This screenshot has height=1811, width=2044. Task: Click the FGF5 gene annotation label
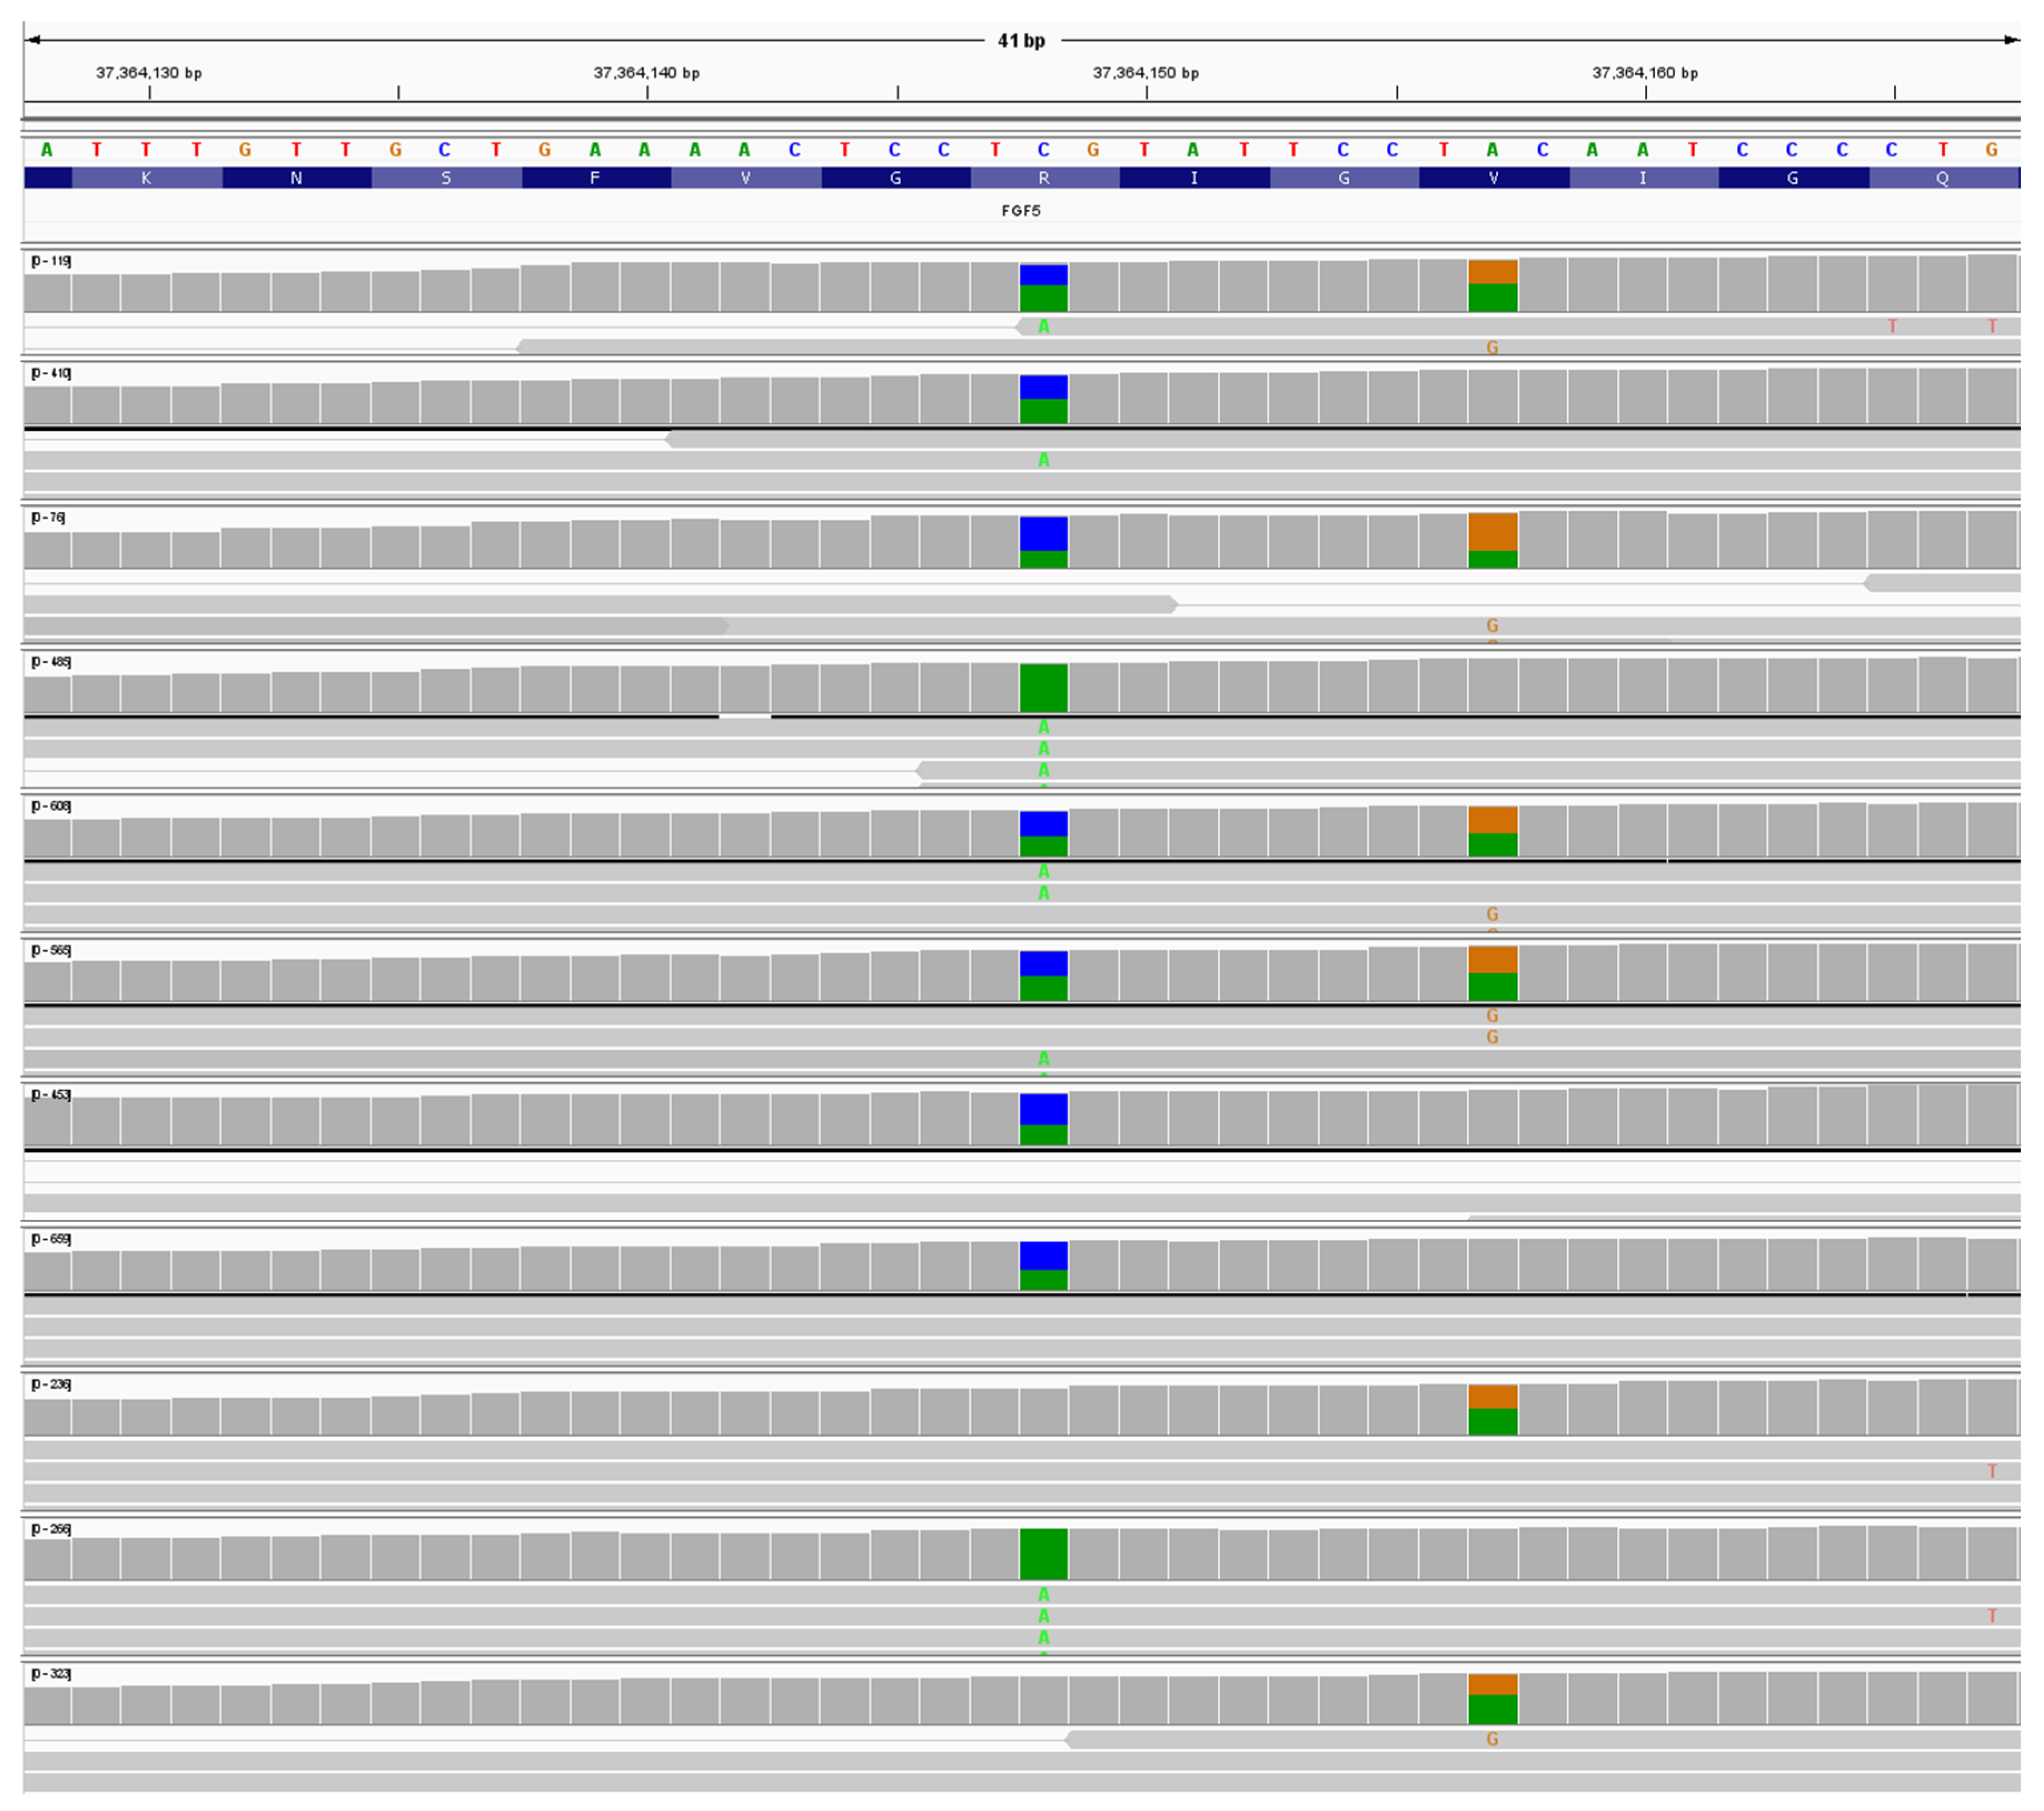click(x=1022, y=211)
